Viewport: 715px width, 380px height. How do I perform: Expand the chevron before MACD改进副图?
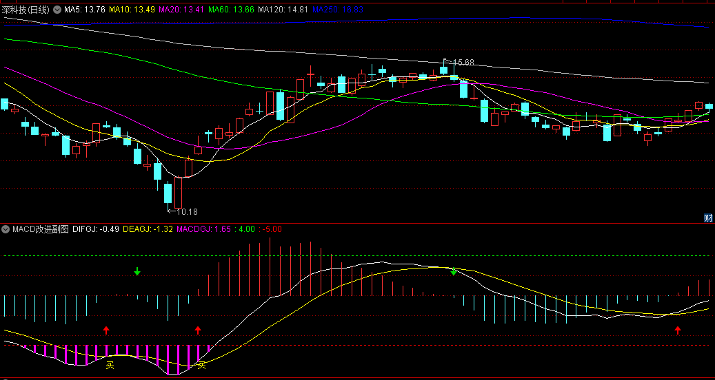point(5,230)
